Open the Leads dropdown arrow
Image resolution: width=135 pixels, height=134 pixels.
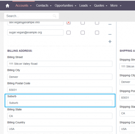pos(90,6)
